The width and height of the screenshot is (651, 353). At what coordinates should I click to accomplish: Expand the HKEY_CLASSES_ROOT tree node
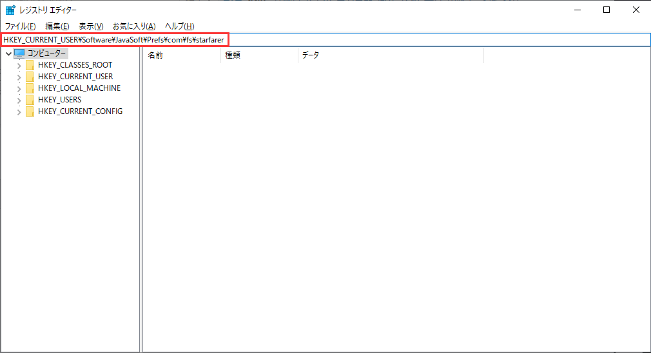19,65
